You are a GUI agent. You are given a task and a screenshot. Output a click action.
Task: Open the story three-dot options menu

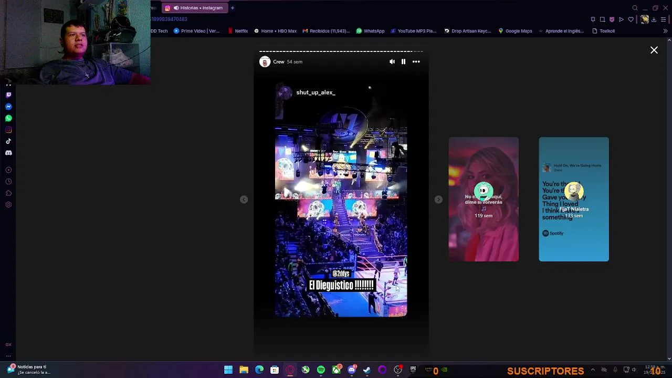pyautogui.click(x=416, y=62)
